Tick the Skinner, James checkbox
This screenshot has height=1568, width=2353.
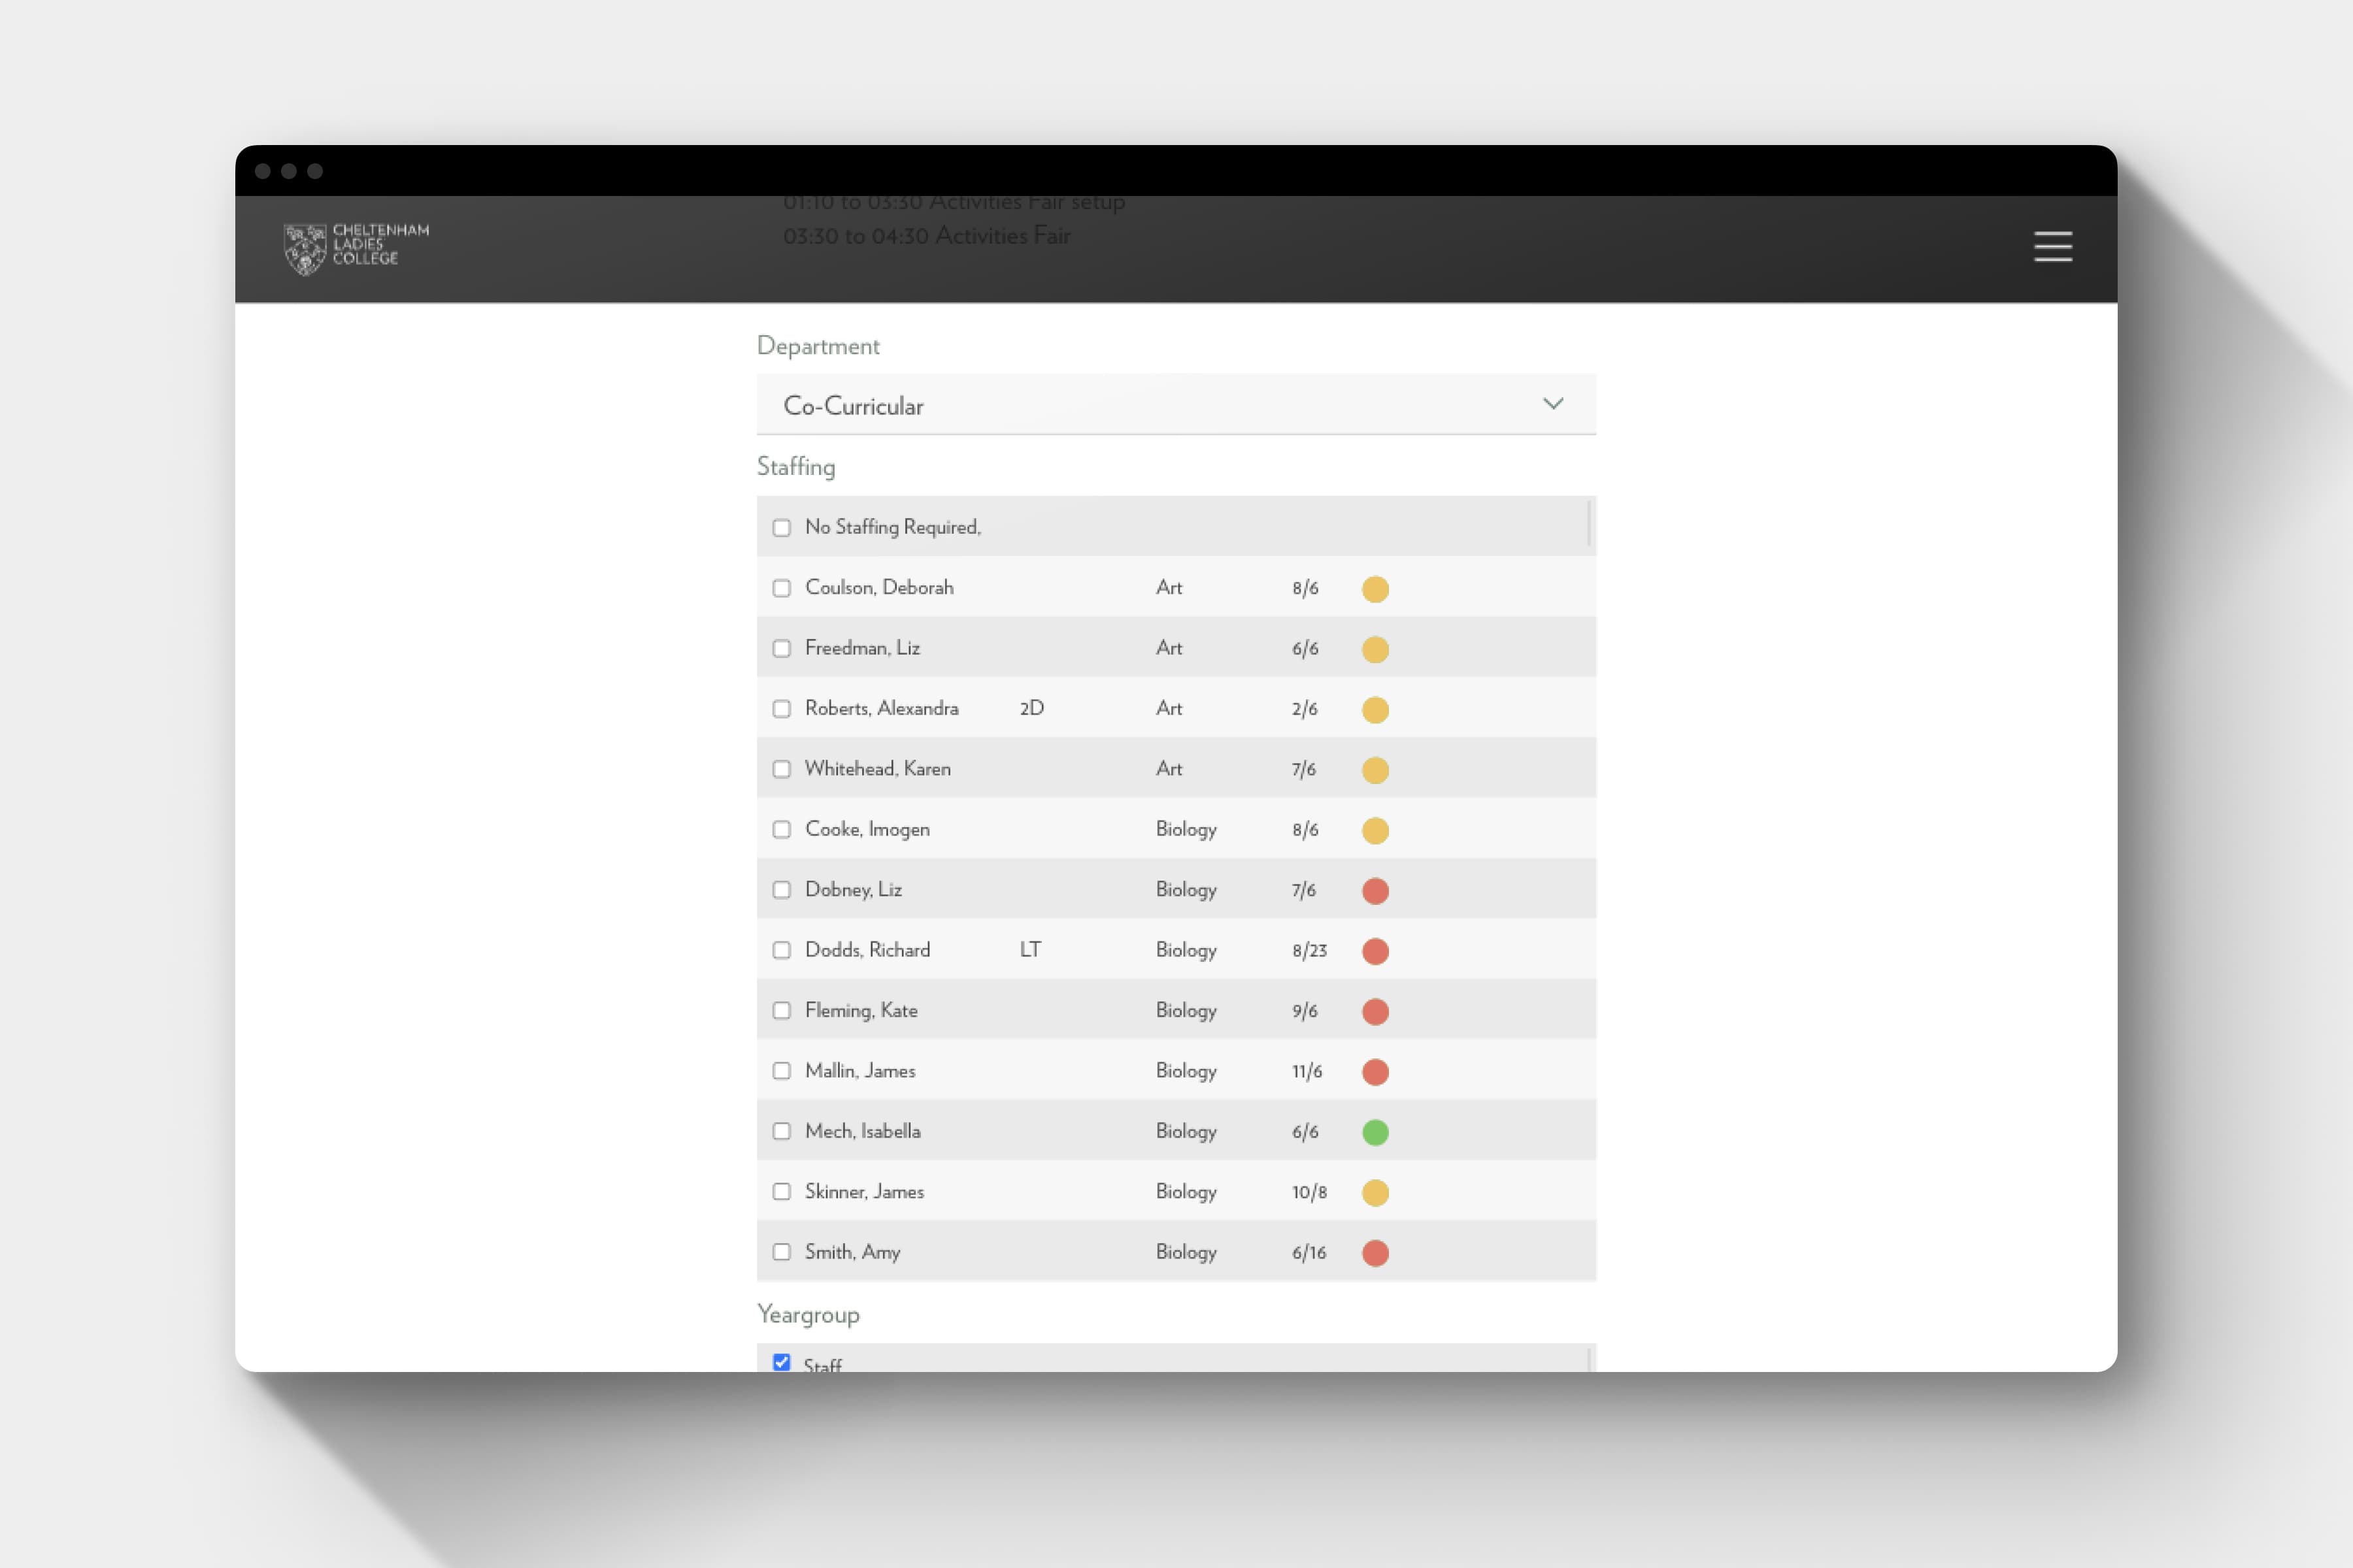[x=781, y=1192]
